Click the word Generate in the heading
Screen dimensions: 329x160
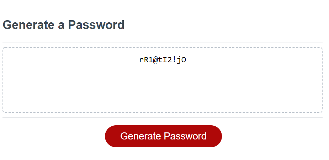click(x=28, y=25)
